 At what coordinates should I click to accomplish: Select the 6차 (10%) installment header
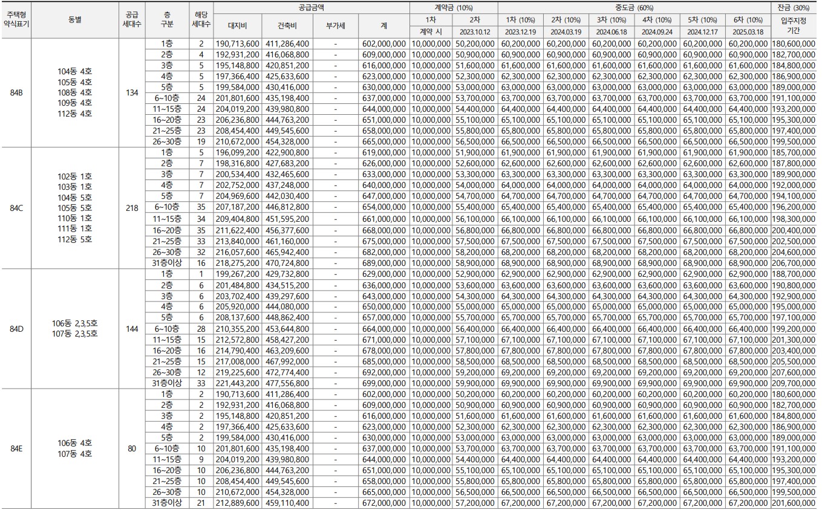click(x=748, y=20)
